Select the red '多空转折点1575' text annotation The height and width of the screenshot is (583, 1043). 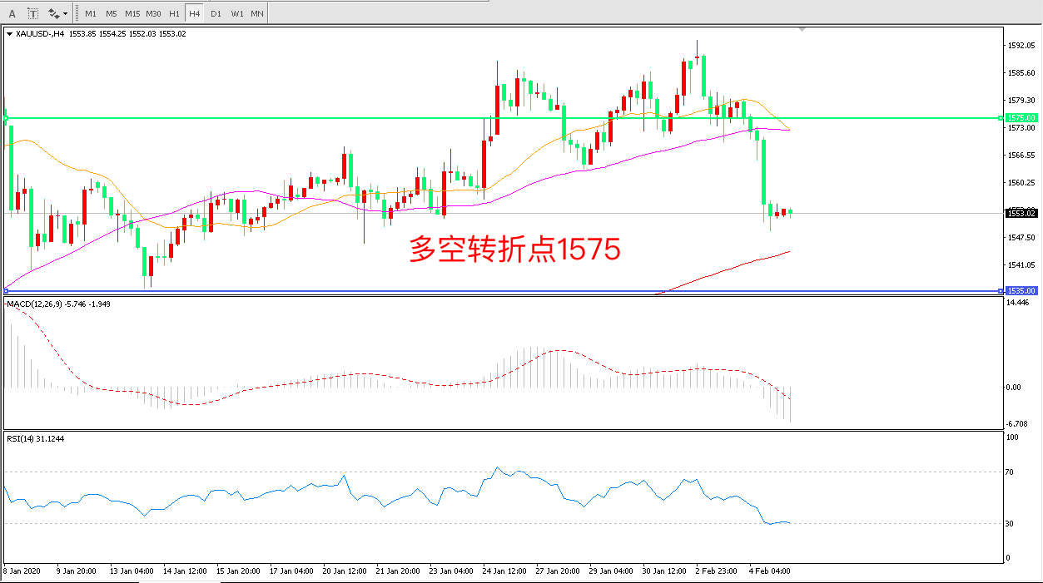(x=514, y=250)
